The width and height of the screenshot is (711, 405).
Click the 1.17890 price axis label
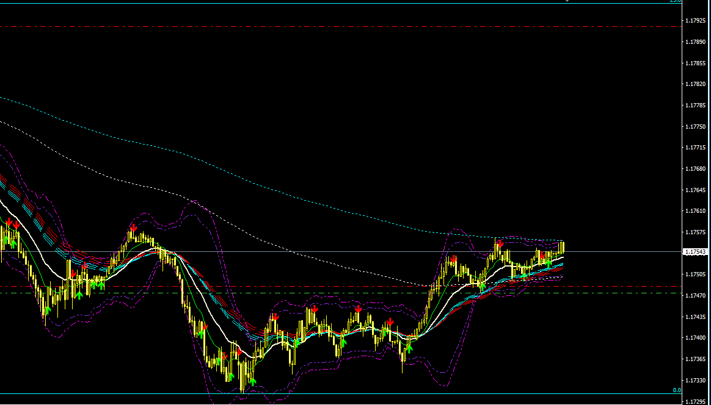click(x=696, y=41)
